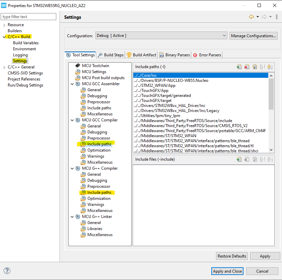Viewport: 282px width, 280px height.
Task: Click the MCU Settings icon
Action: 78,72
